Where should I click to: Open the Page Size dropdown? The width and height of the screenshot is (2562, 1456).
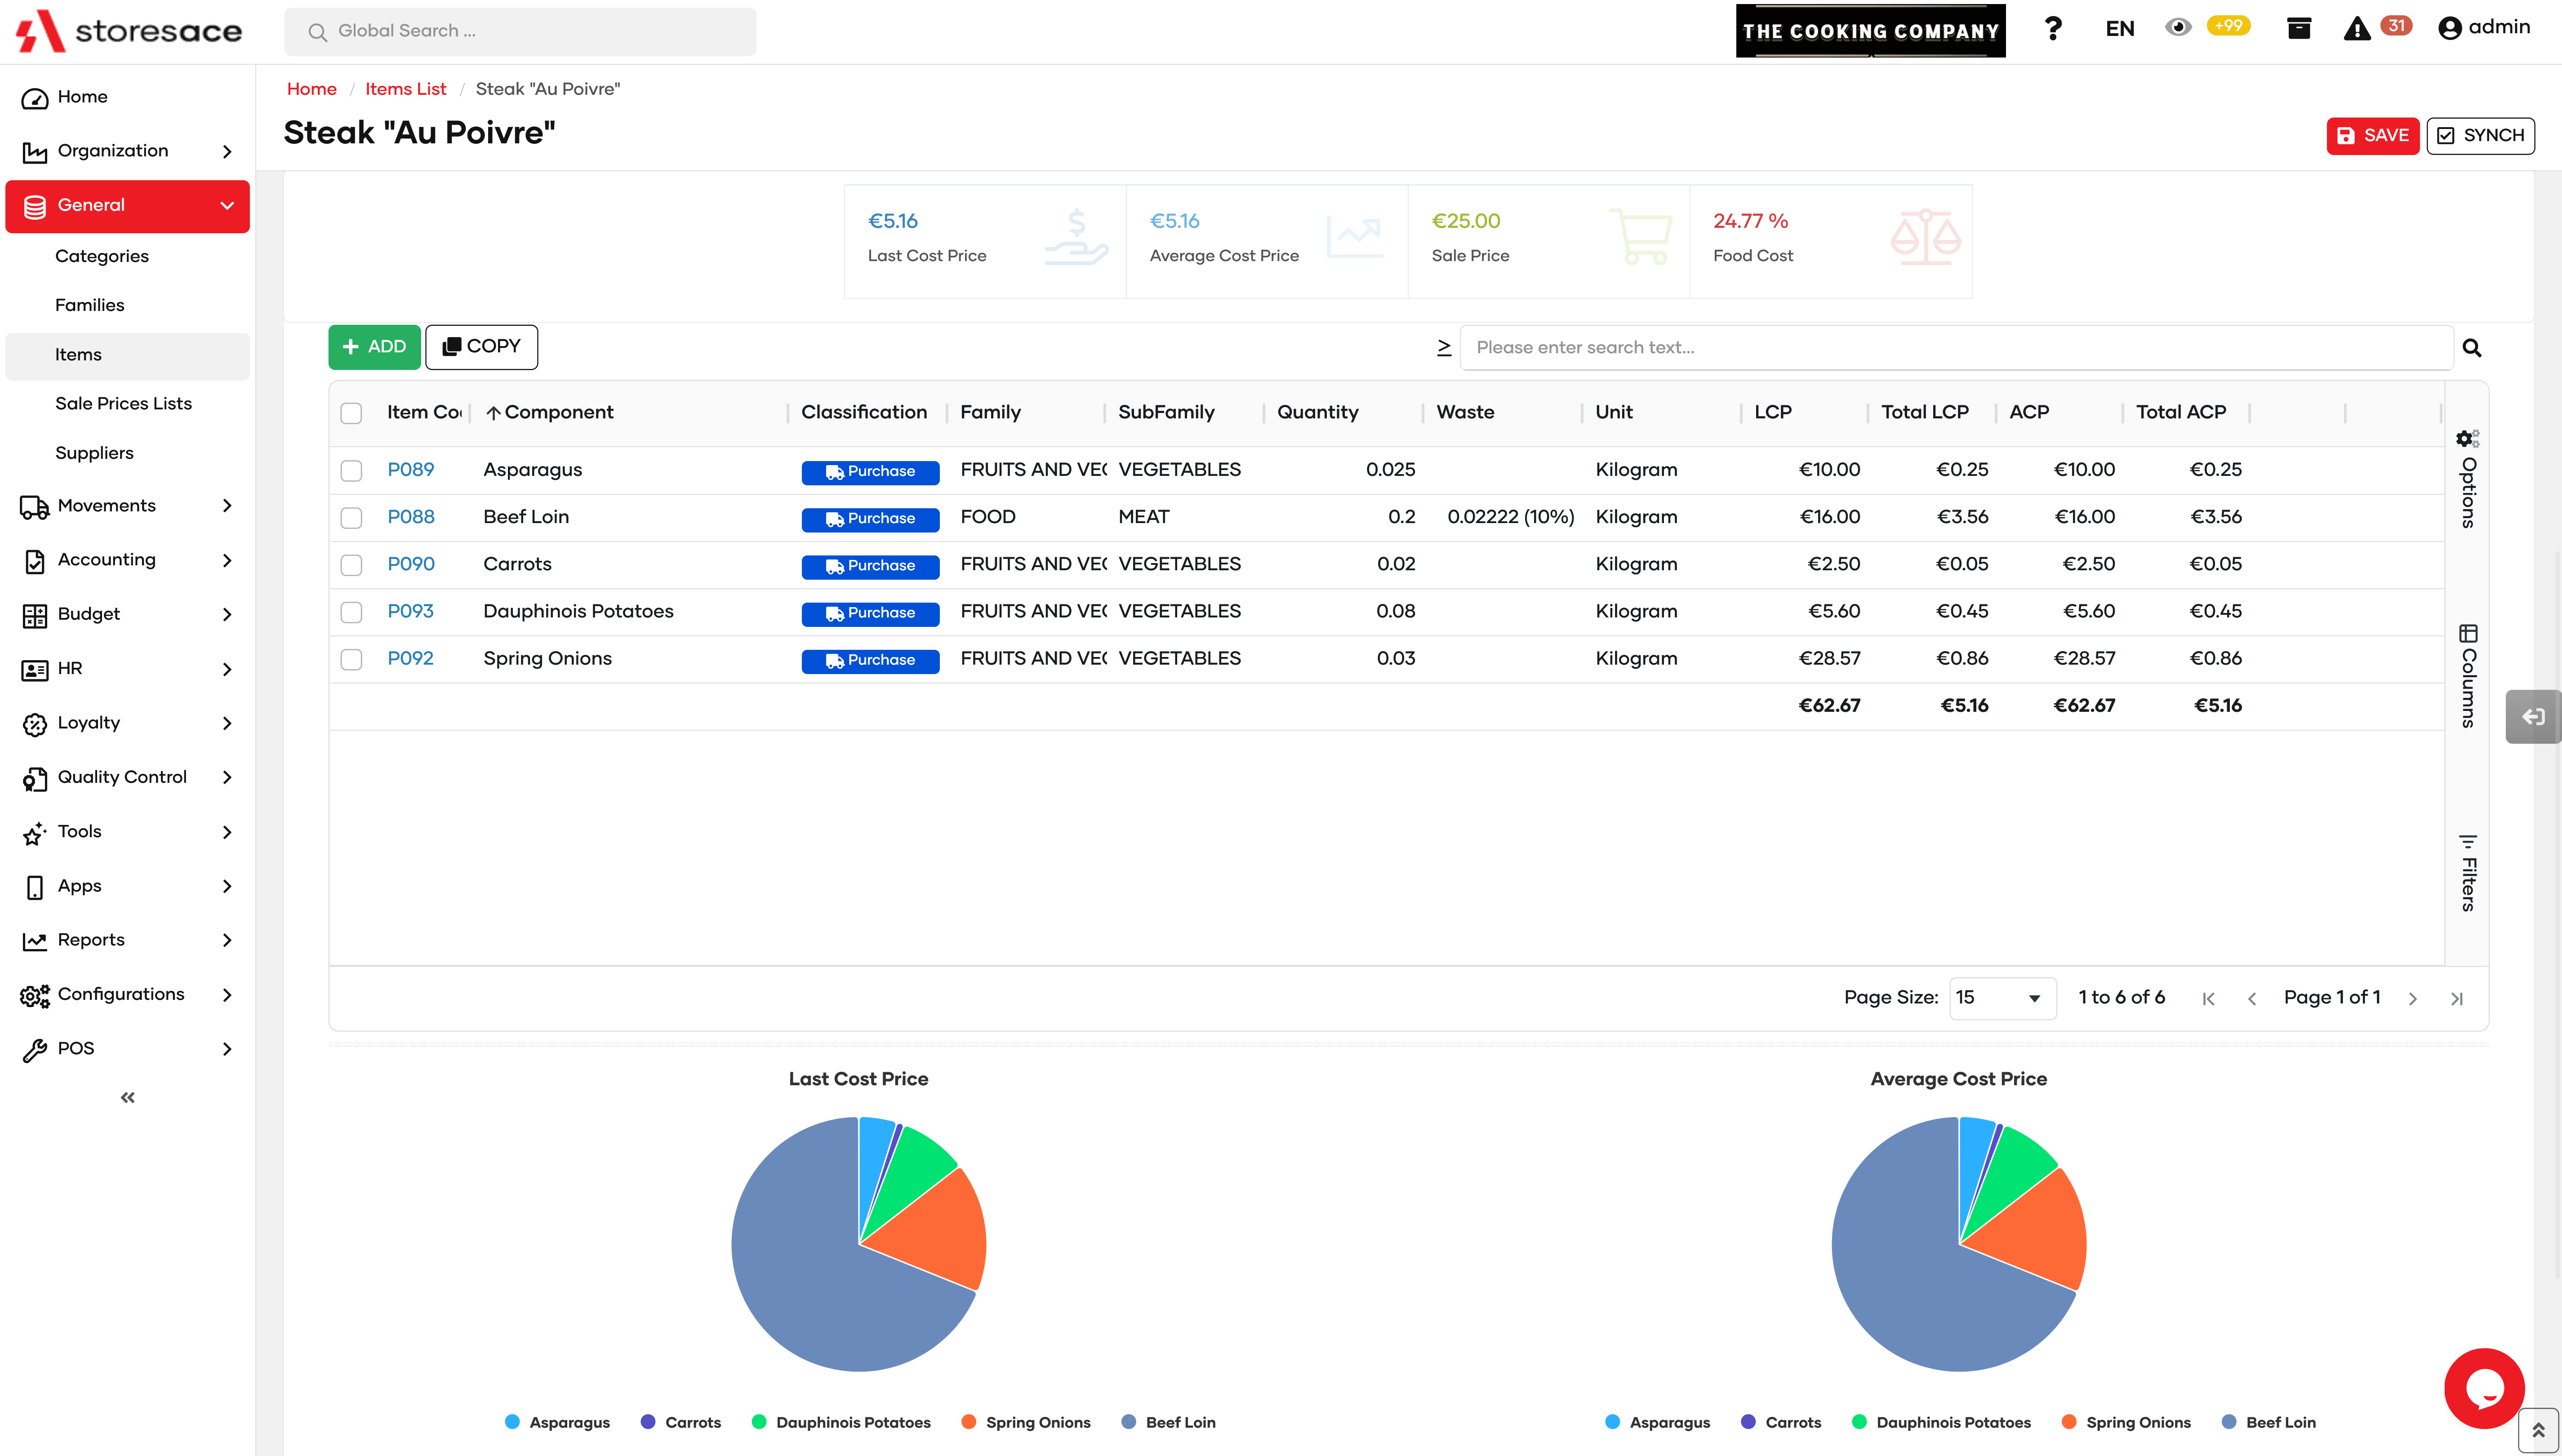pos(2002,998)
